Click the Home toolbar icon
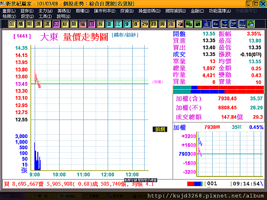 pos(242,24)
